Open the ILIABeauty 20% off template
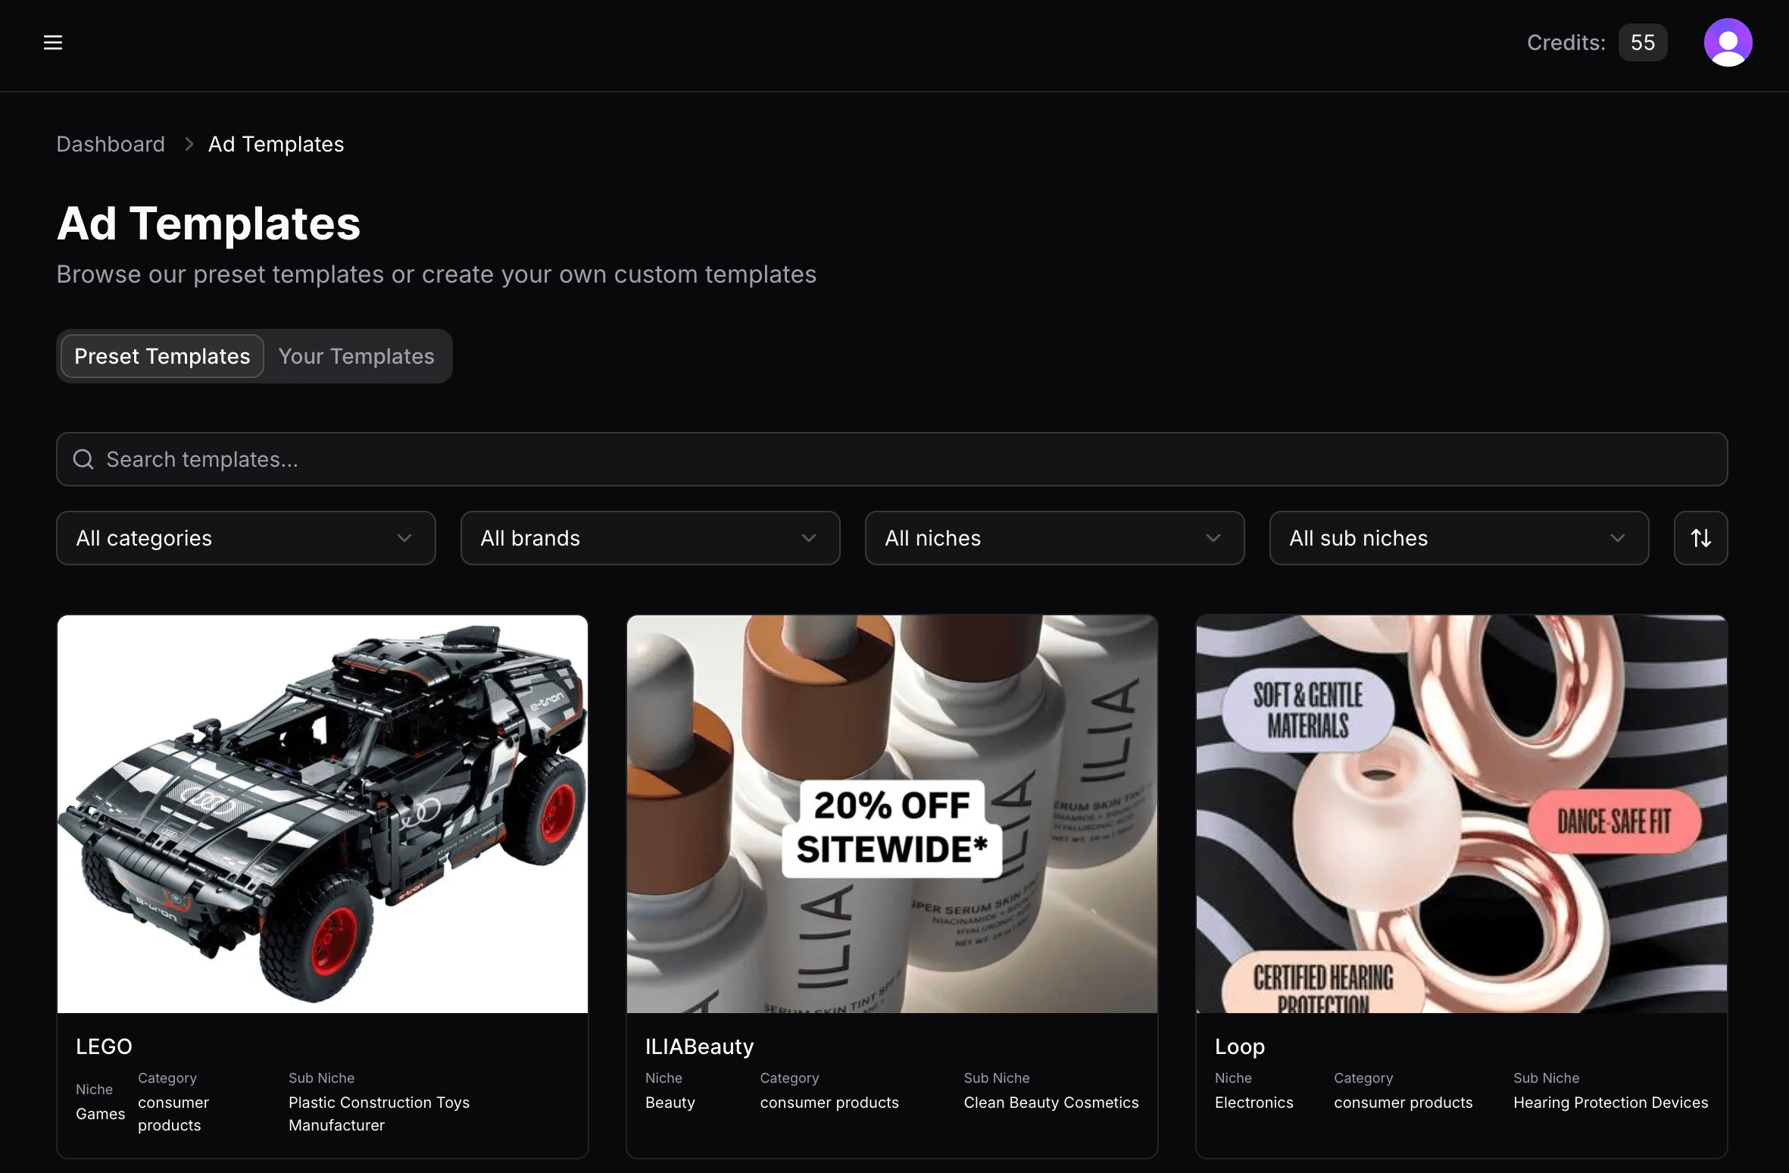 891,814
